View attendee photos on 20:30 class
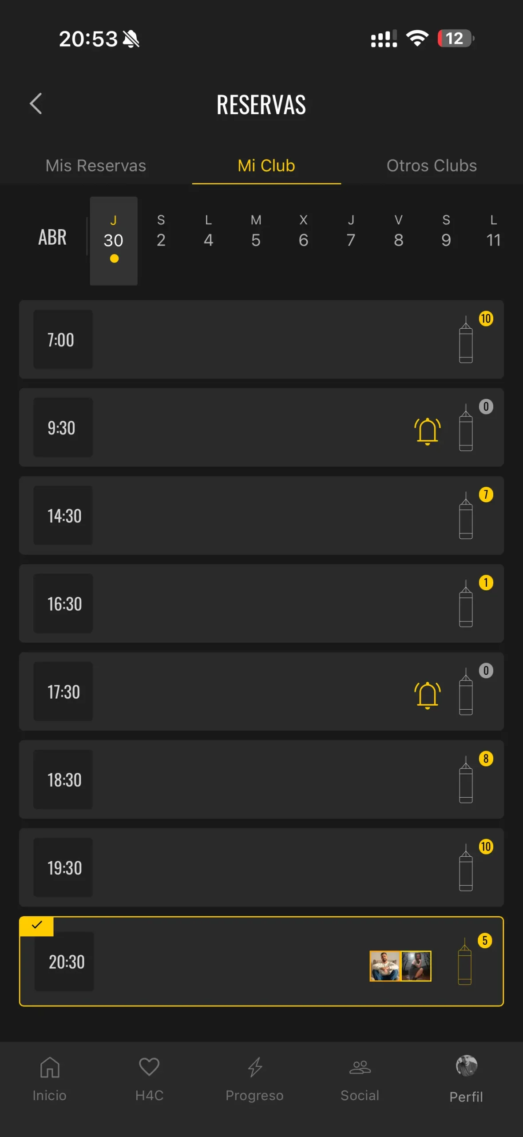The width and height of the screenshot is (523, 1137). pos(400,966)
